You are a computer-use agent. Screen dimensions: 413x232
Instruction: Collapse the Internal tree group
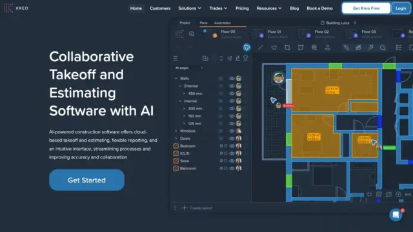[x=180, y=101]
